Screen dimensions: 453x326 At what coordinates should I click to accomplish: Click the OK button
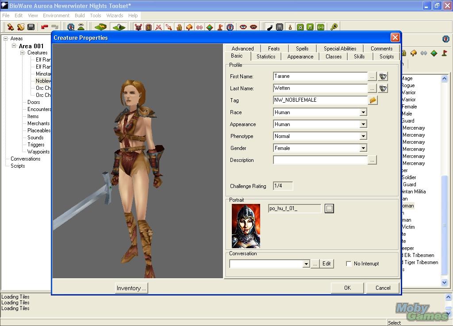click(347, 288)
